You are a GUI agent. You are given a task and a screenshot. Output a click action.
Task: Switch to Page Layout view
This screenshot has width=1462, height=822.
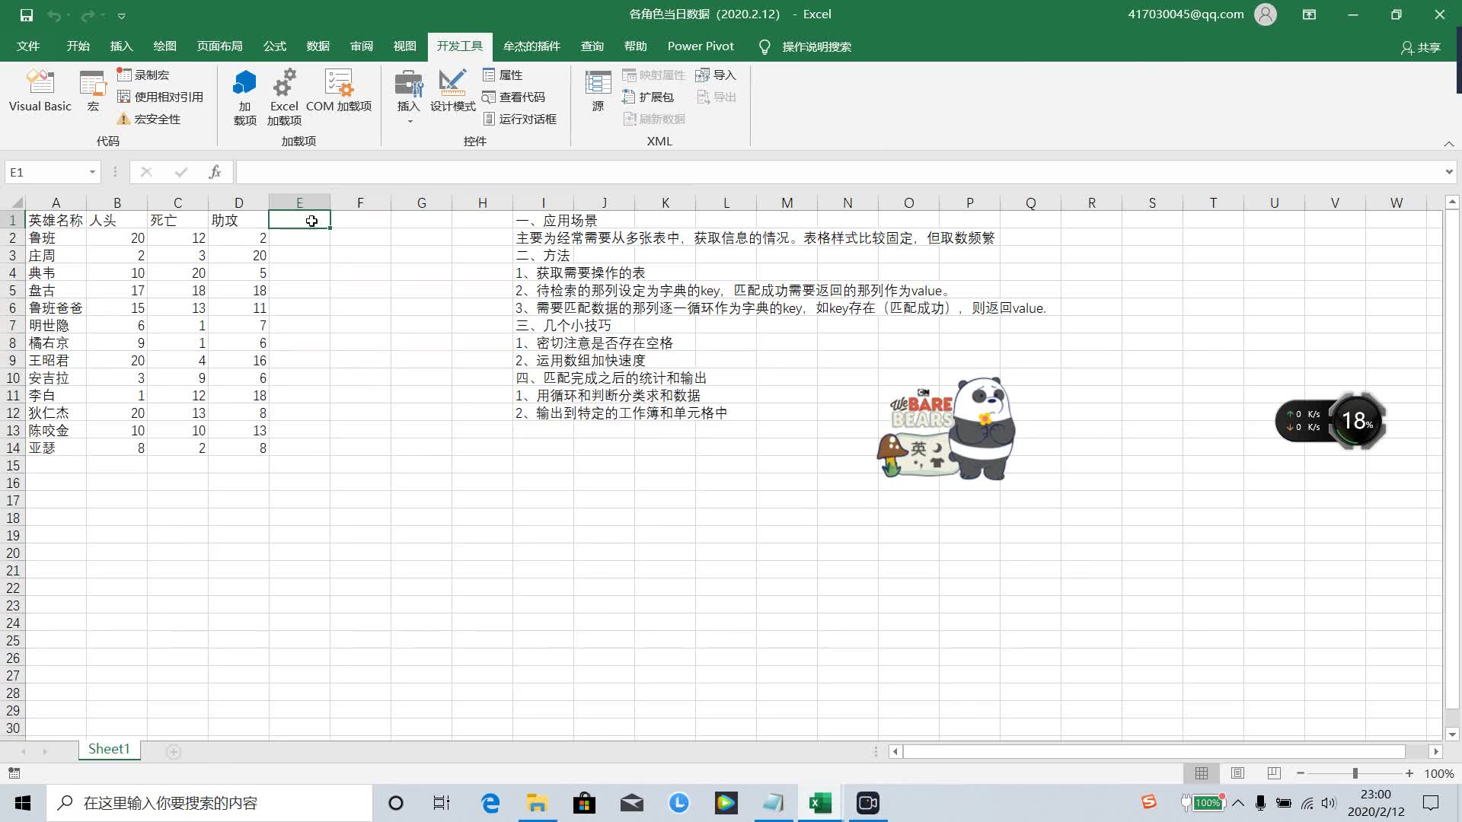(1237, 773)
